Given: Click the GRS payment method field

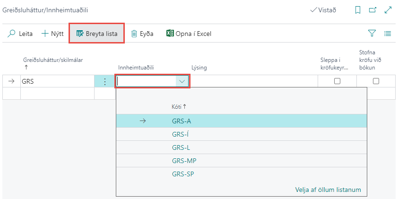Looking at the screenshot, I should pyautogui.click(x=57, y=81).
